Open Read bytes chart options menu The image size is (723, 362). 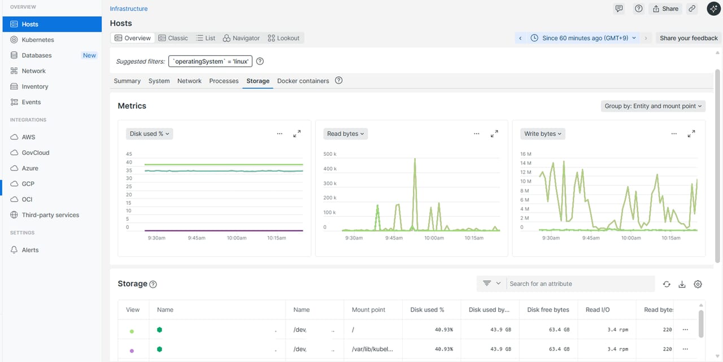[x=477, y=134]
